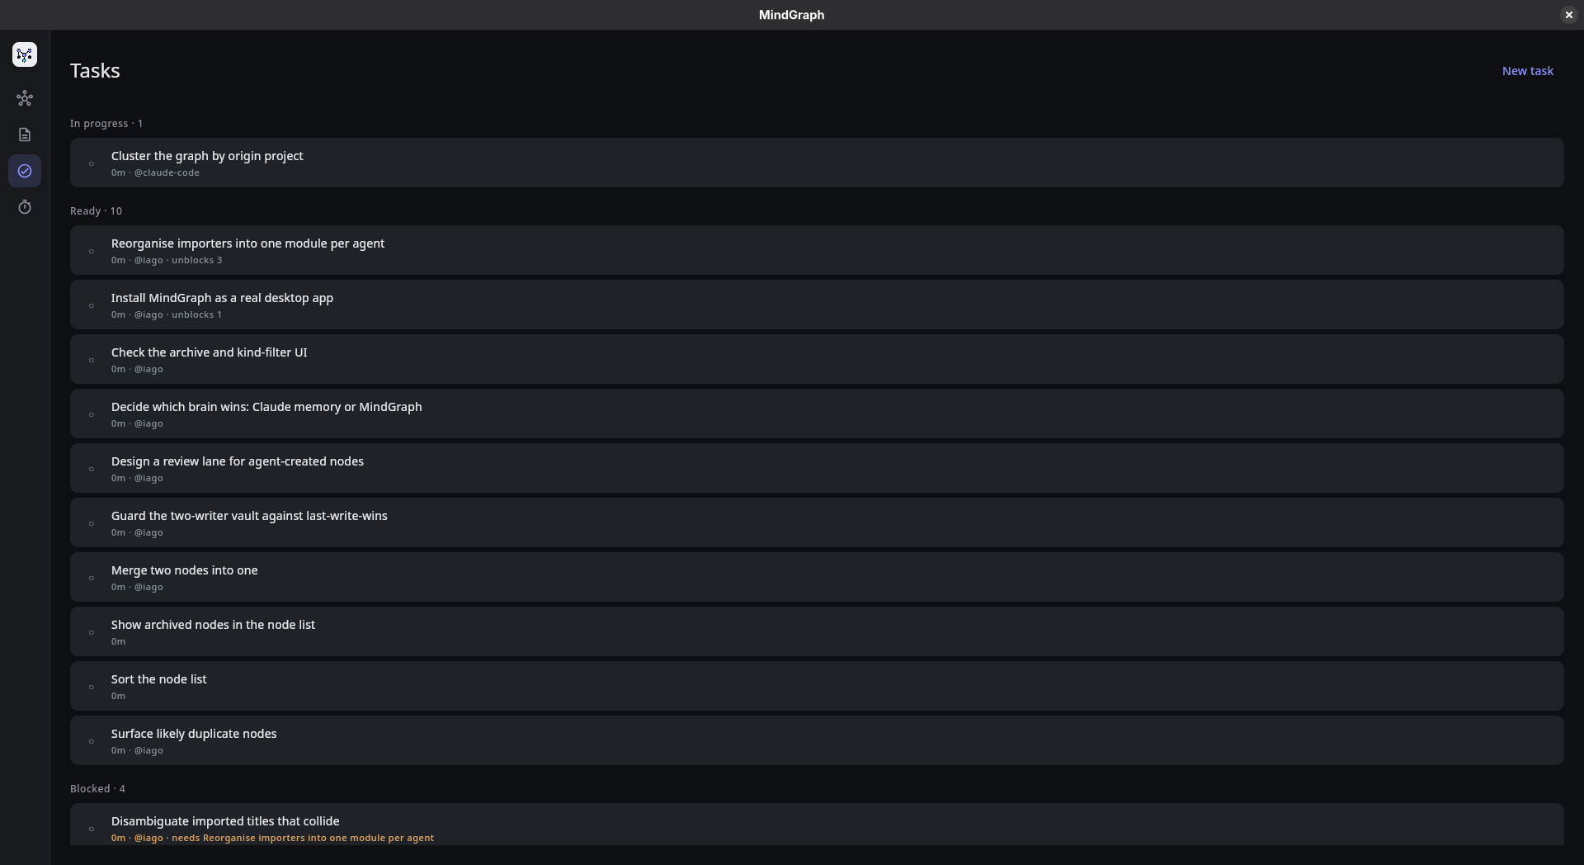This screenshot has height=865, width=1584.
Task: Open task "Cluster the graph by origin project"
Action: (x=207, y=156)
